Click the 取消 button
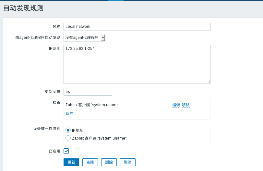This screenshot has height=171, width=263. click(128, 162)
